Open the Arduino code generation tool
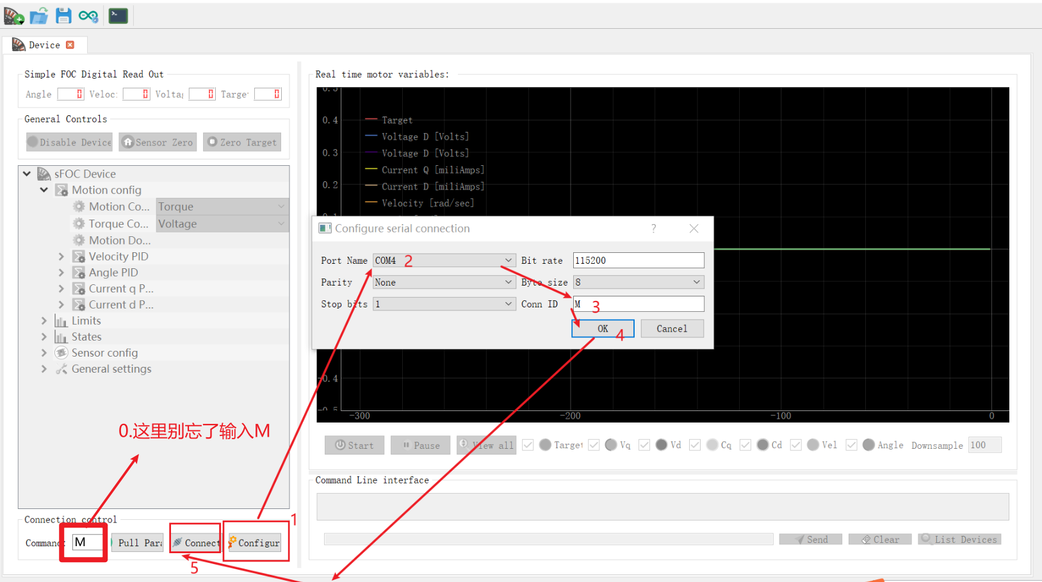Viewport: 1042px width, 582px height. [x=88, y=16]
